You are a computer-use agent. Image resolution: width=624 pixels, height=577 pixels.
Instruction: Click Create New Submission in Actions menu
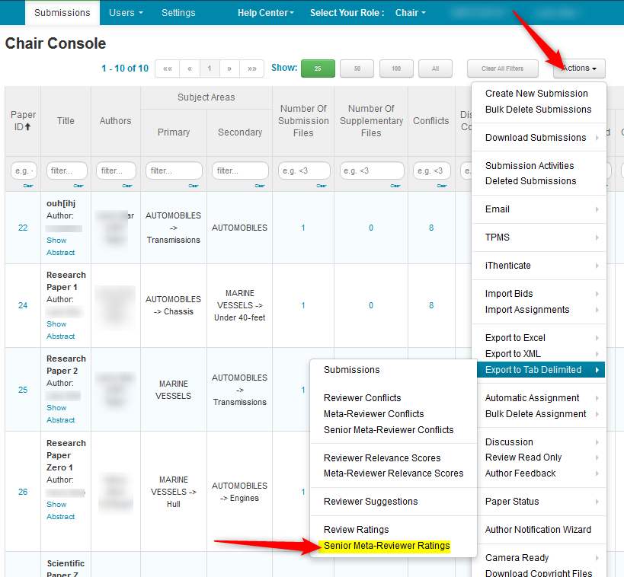click(x=536, y=94)
